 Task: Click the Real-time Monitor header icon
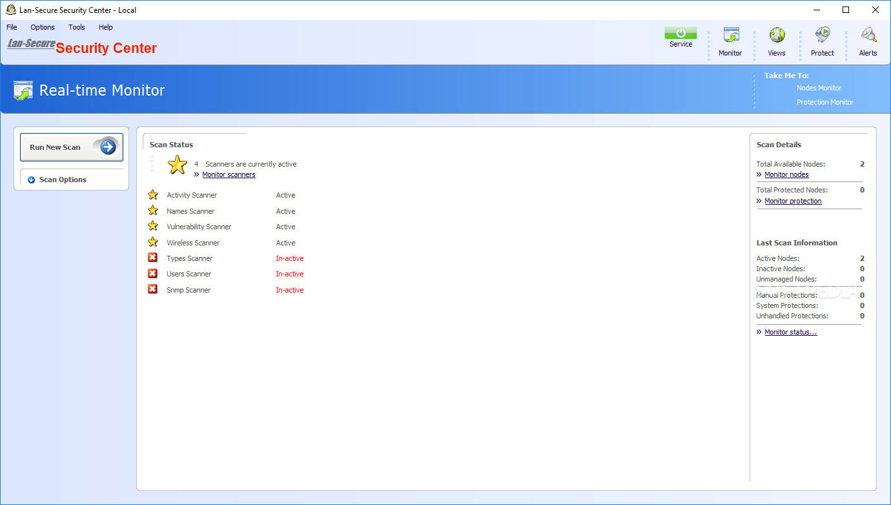pos(23,90)
